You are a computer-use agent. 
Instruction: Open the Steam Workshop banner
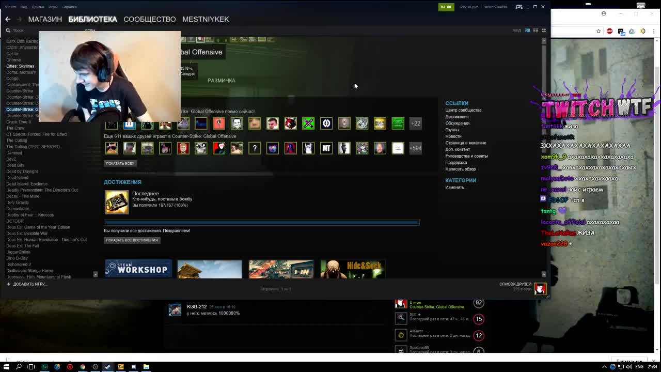(x=138, y=269)
